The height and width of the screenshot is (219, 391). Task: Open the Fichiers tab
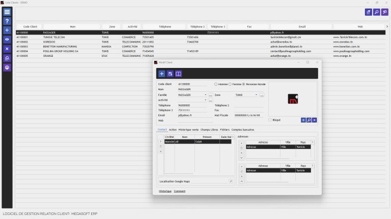(x=225, y=130)
